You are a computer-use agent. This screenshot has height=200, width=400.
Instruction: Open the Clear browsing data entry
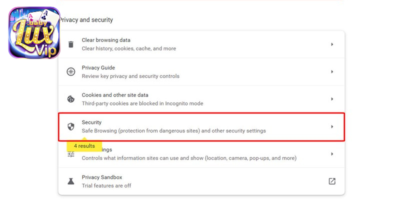tap(201, 44)
